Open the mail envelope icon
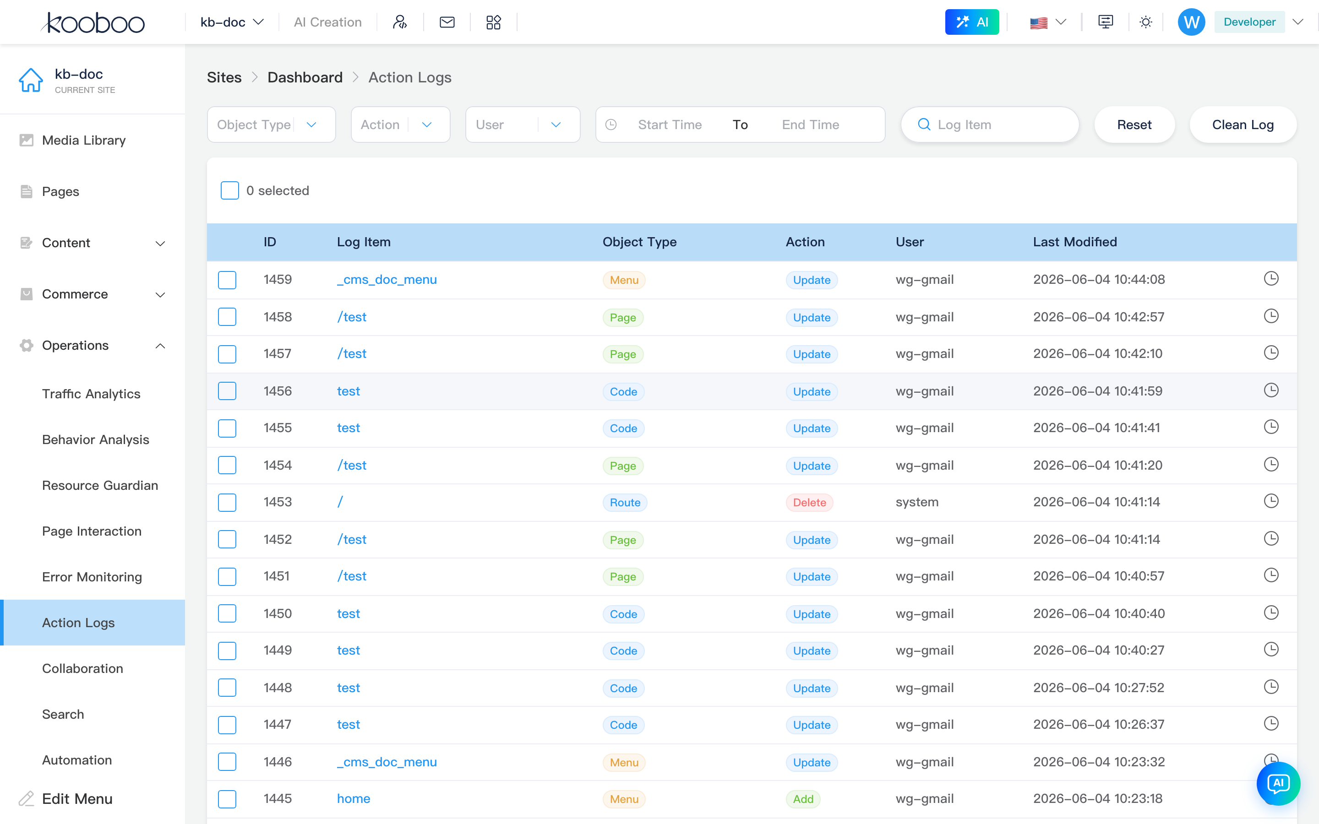The width and height of the screenshot is (1319, 824). pos(447,22)
